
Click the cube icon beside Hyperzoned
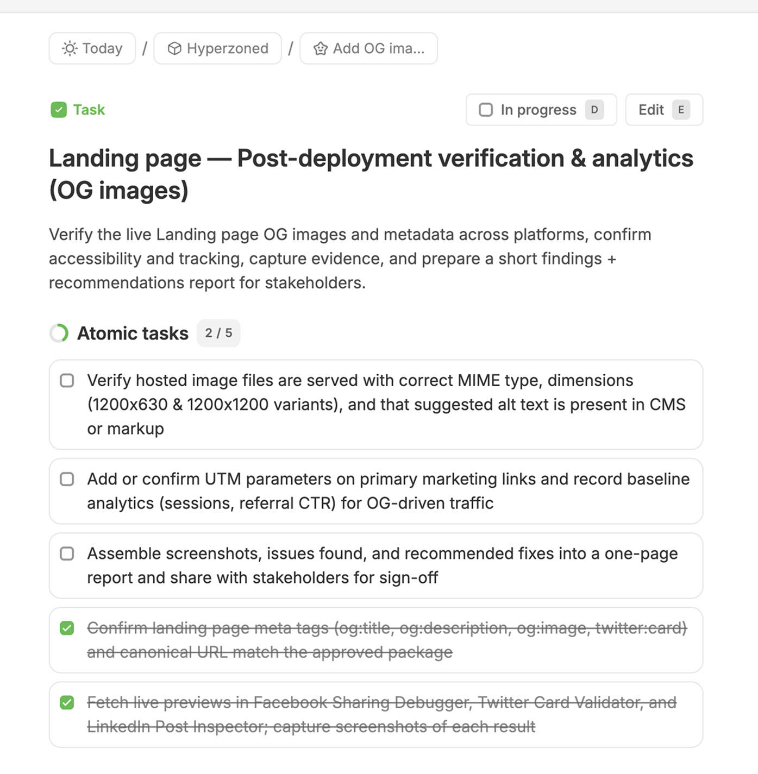pos(174,48)
